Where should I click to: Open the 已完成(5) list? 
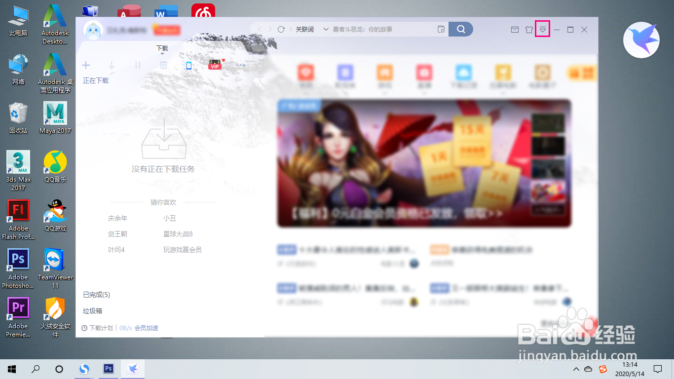click(x=96, y=295)
